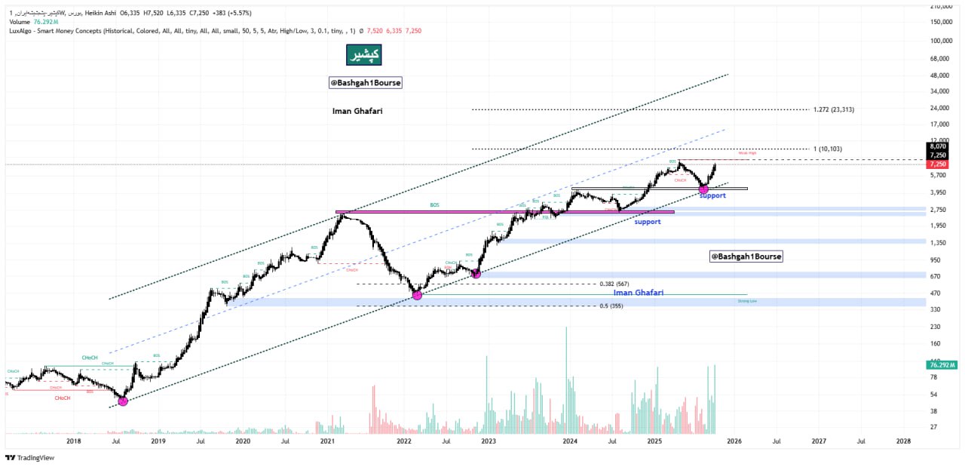Click the upper @Bashgah1Bourse text box
965x467 pixels.
click(x=366, y=83)
